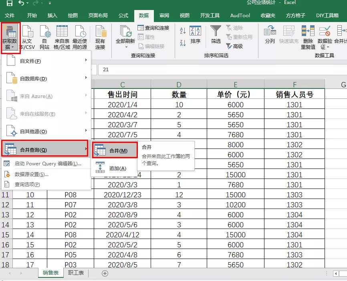Click 查询和连接 button in ribbon
The image size is (347, 281).
[153, 28]
